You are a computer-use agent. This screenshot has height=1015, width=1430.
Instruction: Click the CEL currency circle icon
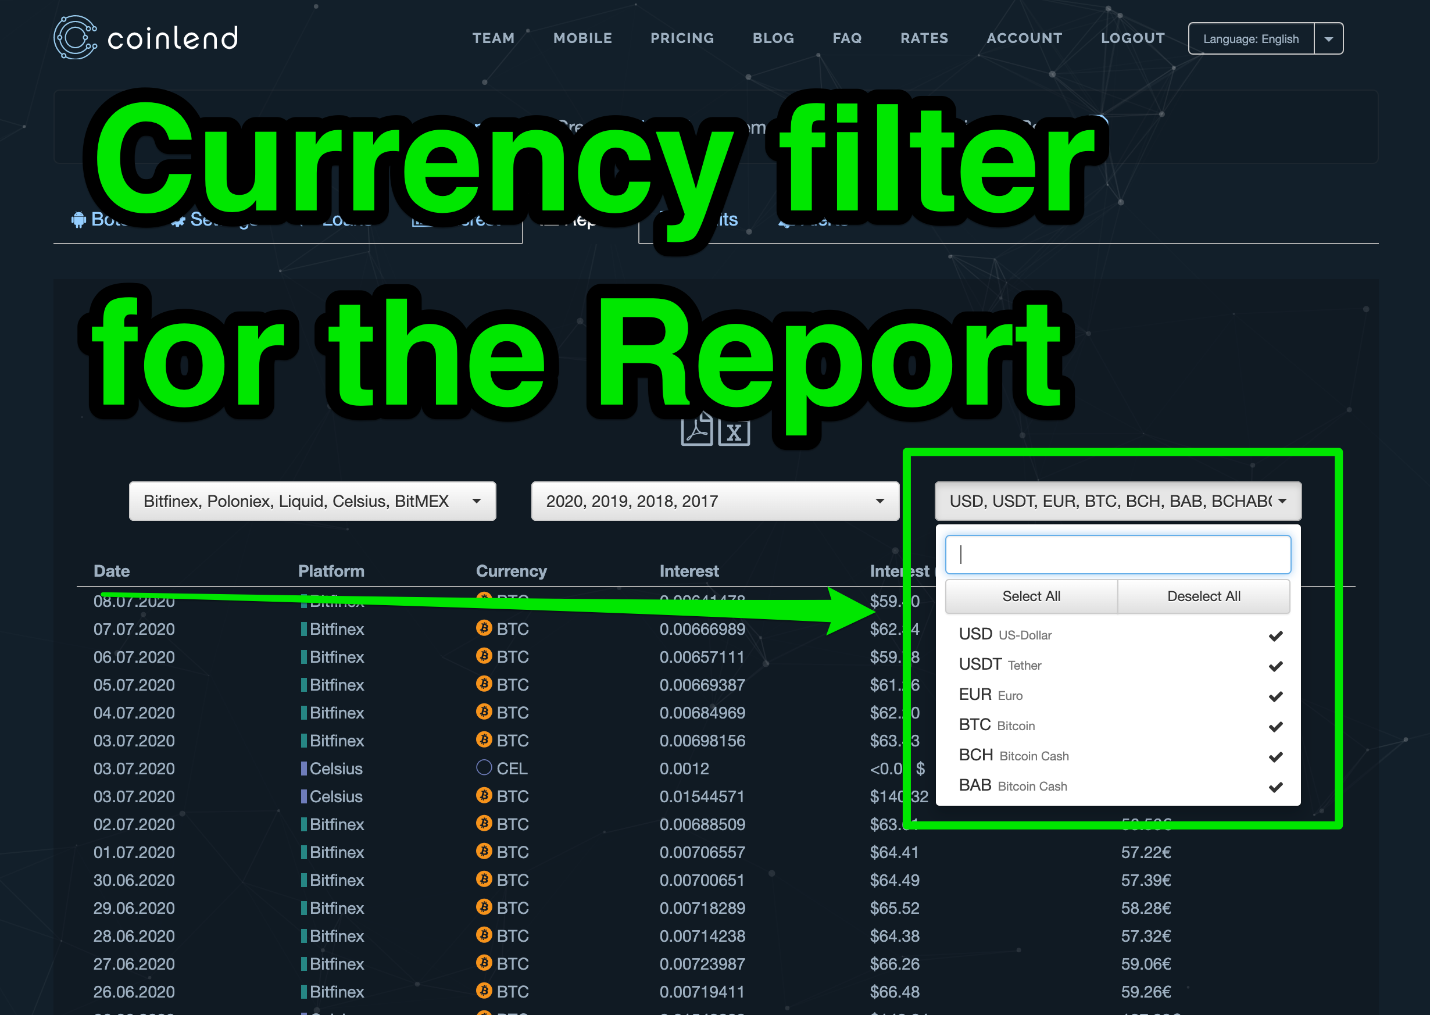[484, 767]
